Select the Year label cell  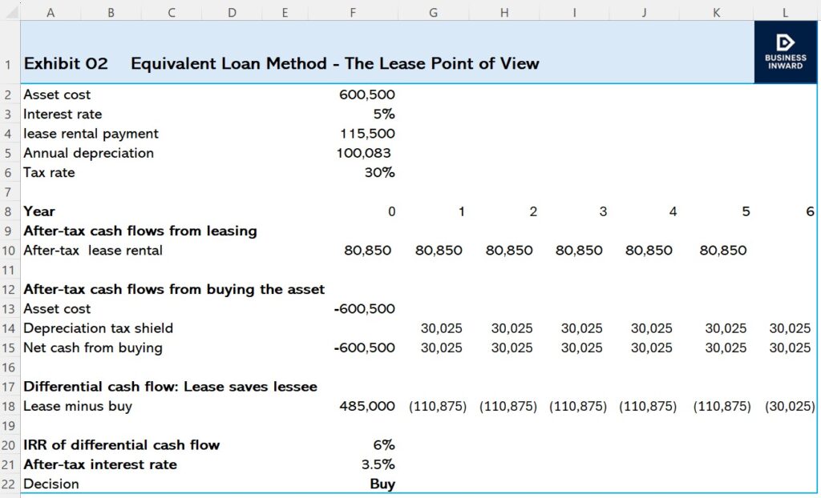click(x=39, y=211)
